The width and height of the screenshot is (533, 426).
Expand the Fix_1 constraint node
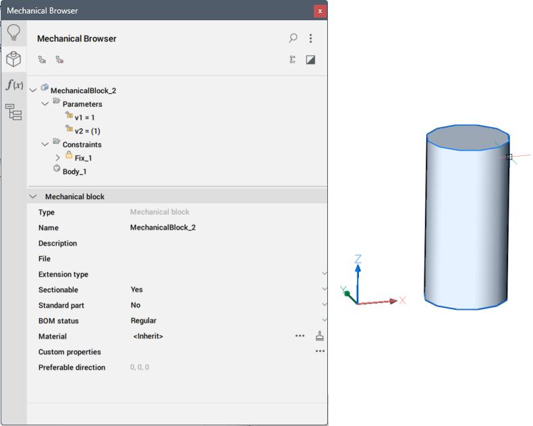pos(57,158)
